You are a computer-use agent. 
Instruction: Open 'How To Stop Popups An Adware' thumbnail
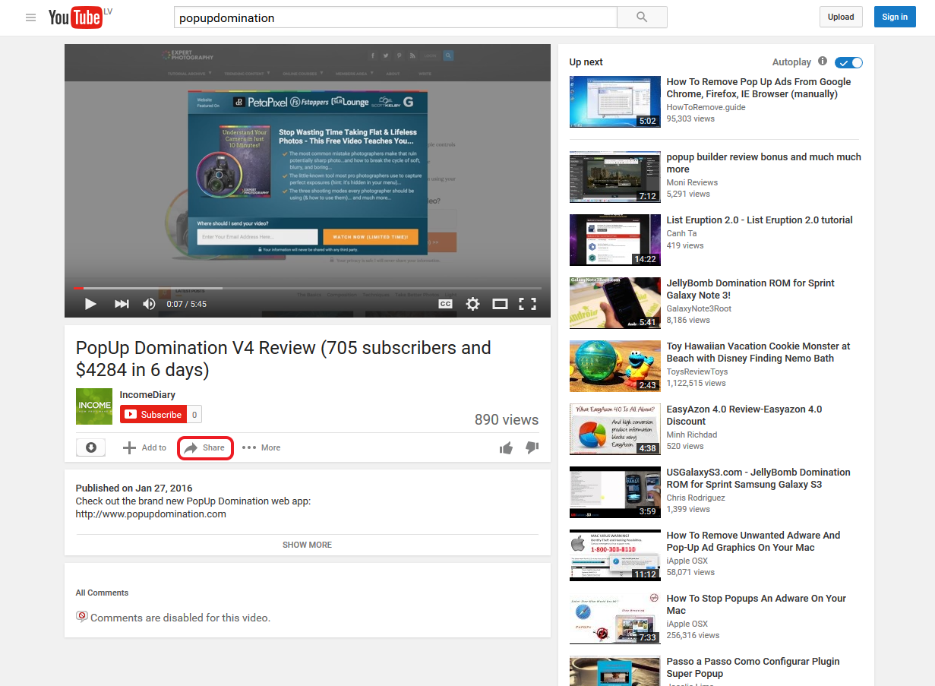click(615, 618)
